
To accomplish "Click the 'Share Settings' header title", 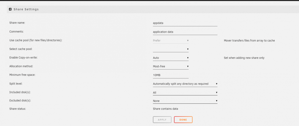I will 26,9.
